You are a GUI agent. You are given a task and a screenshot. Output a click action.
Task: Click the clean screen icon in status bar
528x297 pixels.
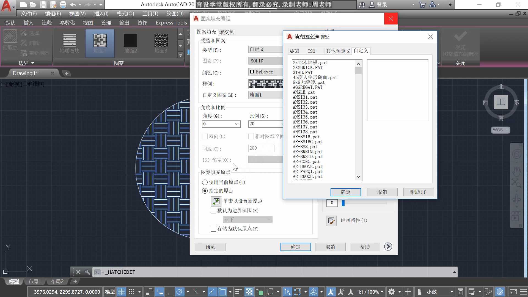click(513, 292)
